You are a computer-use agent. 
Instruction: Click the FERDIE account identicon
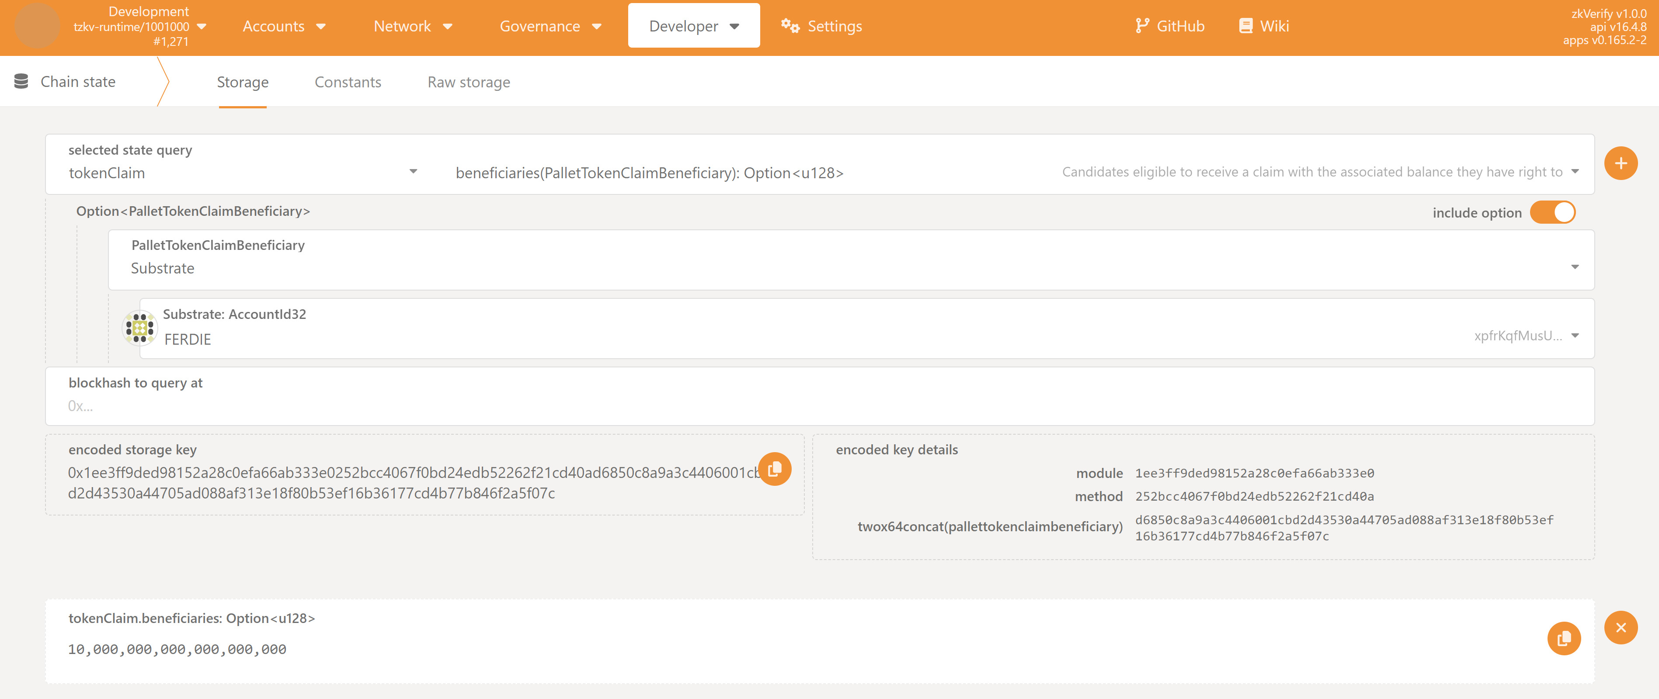[139, 328]
